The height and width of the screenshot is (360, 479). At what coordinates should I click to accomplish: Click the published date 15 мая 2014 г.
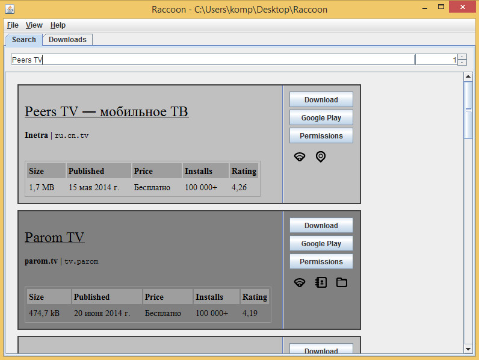click(x=94, y=187)
